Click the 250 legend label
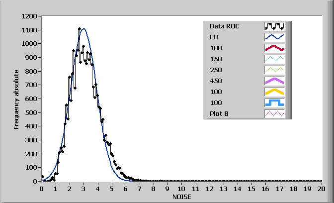Viewport: 334px width, 203px height. coord(216,70)
